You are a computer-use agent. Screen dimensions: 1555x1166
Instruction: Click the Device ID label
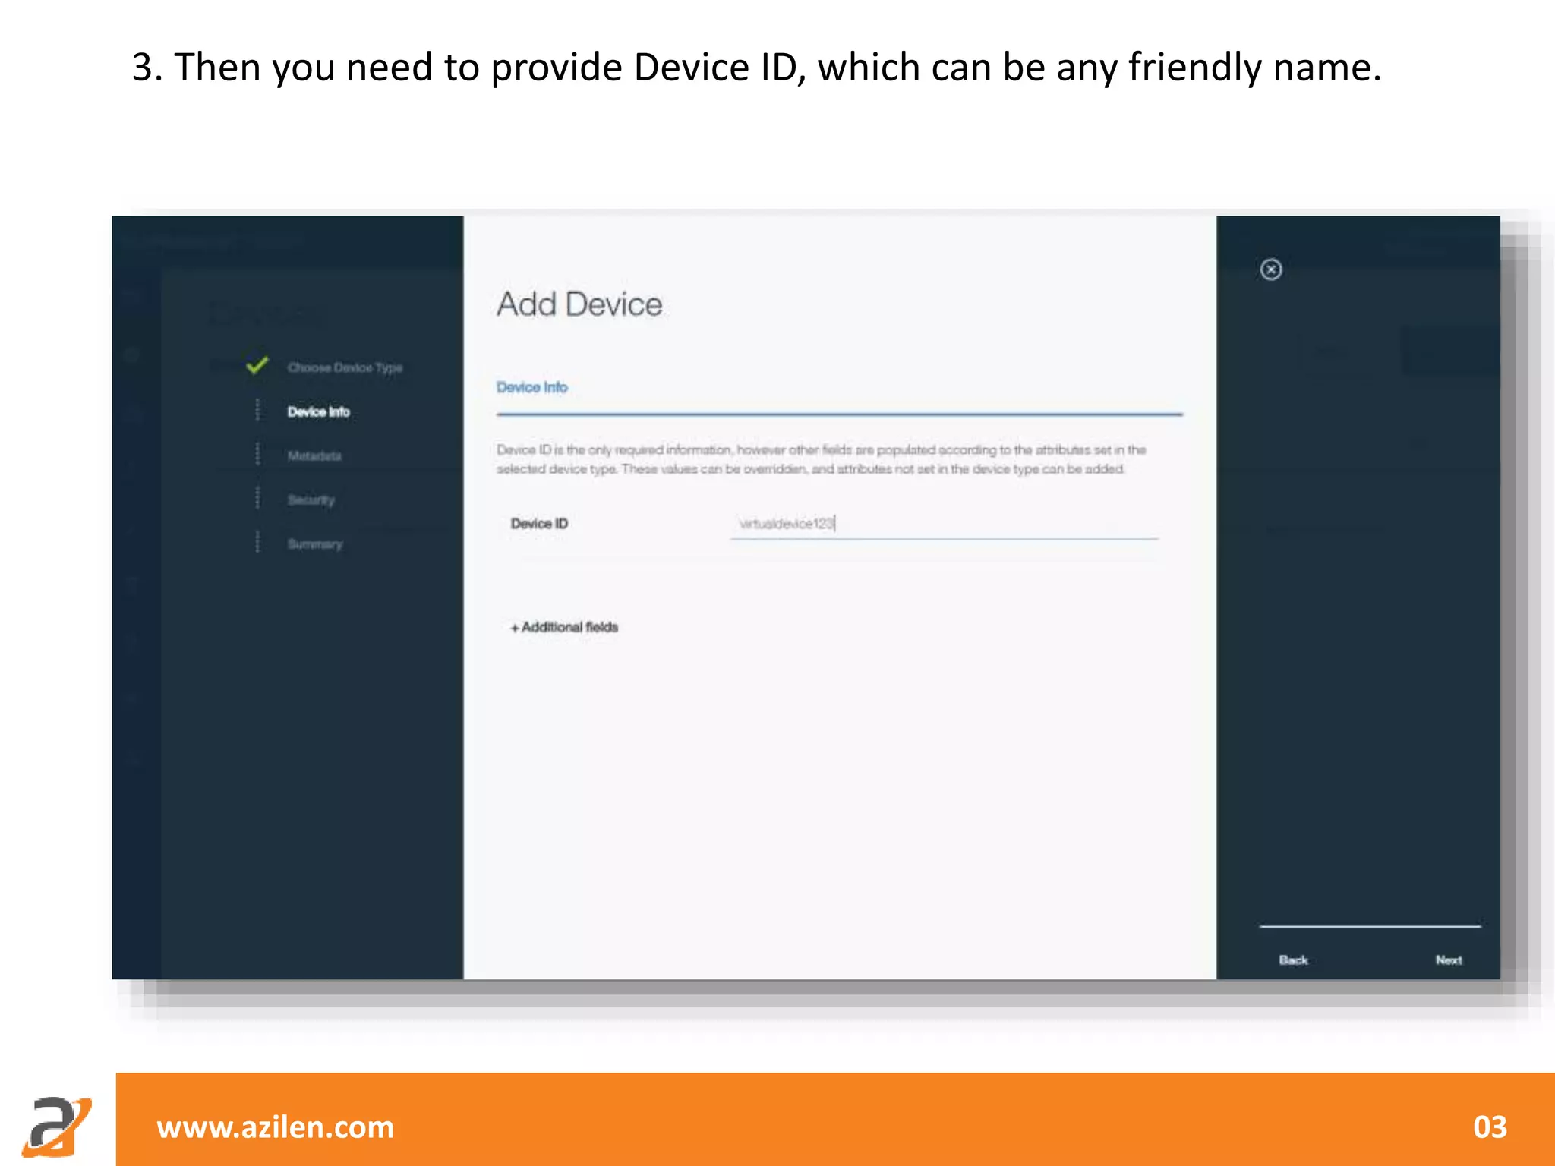pyautogui.click(x=539, y=524)
